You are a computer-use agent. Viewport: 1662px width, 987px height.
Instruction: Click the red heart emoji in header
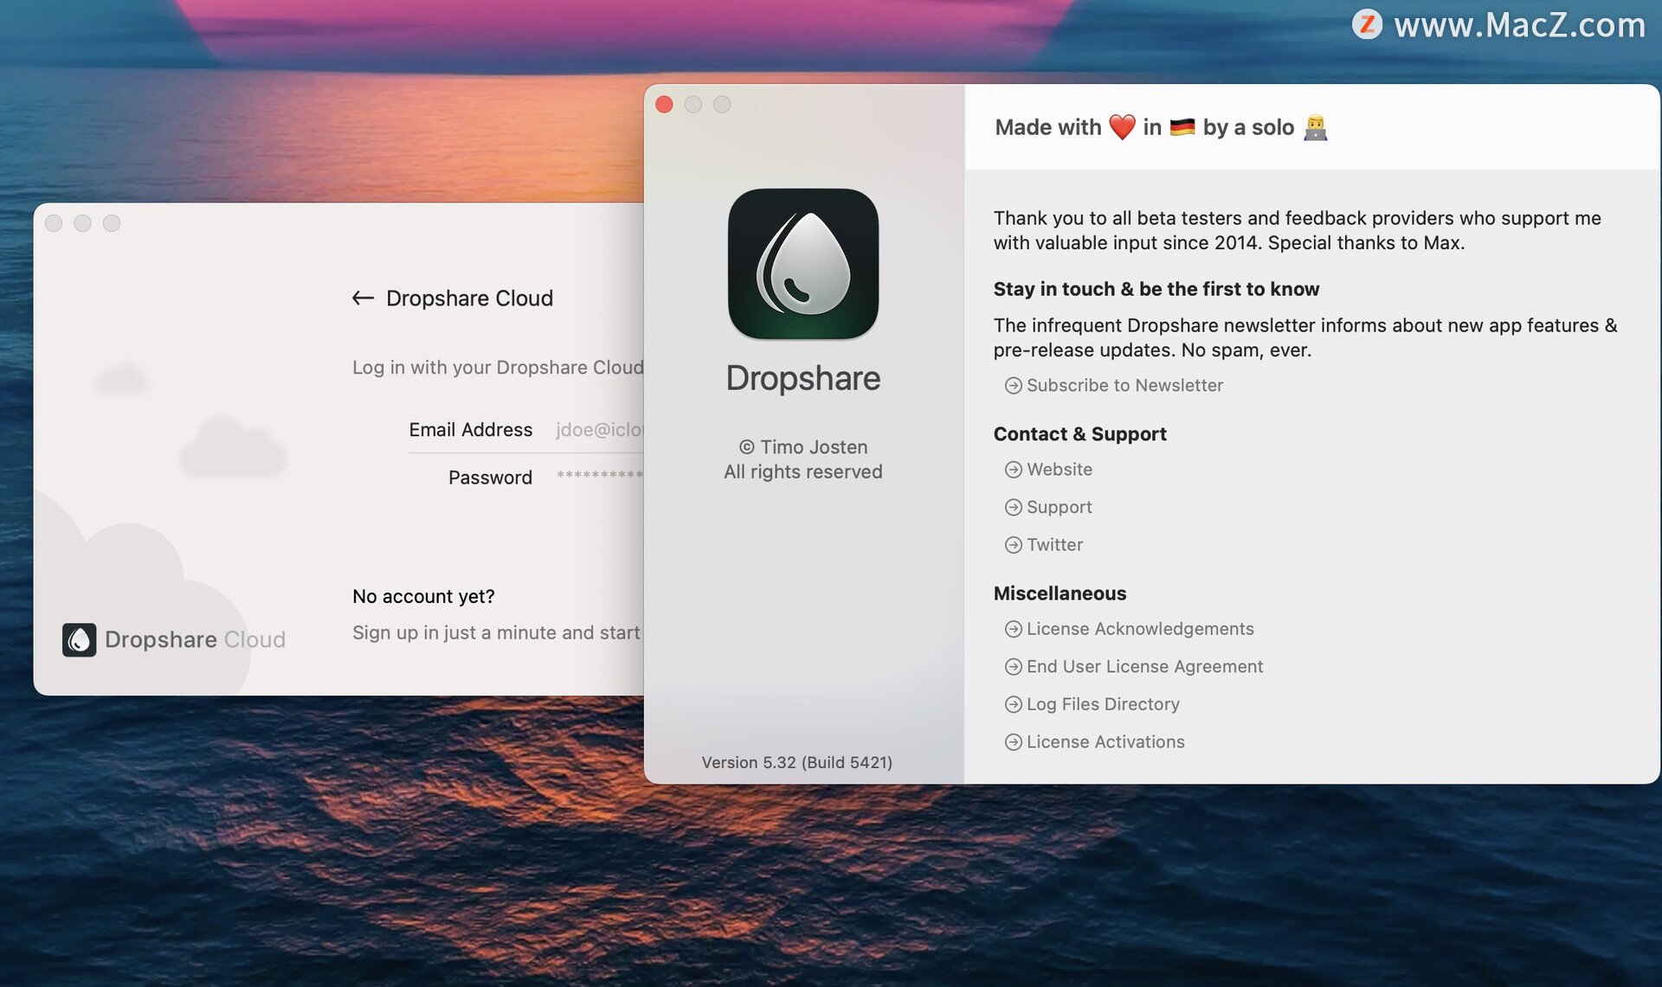pyautogui.click(x=1122, y=127)
